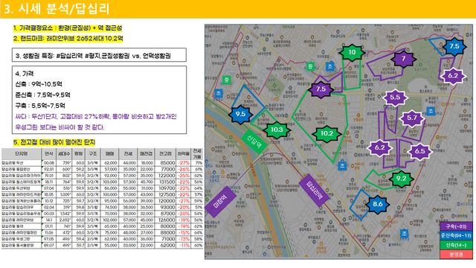476x268 pixels.
Task: Click the 단지명 column header
Action: point(22,154)
